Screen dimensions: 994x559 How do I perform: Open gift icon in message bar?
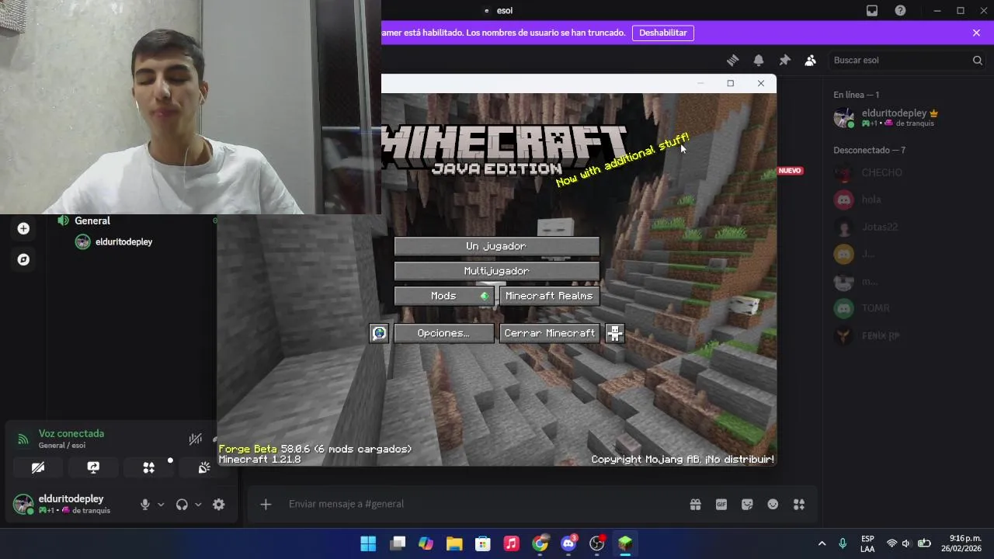tap(696, 504)
